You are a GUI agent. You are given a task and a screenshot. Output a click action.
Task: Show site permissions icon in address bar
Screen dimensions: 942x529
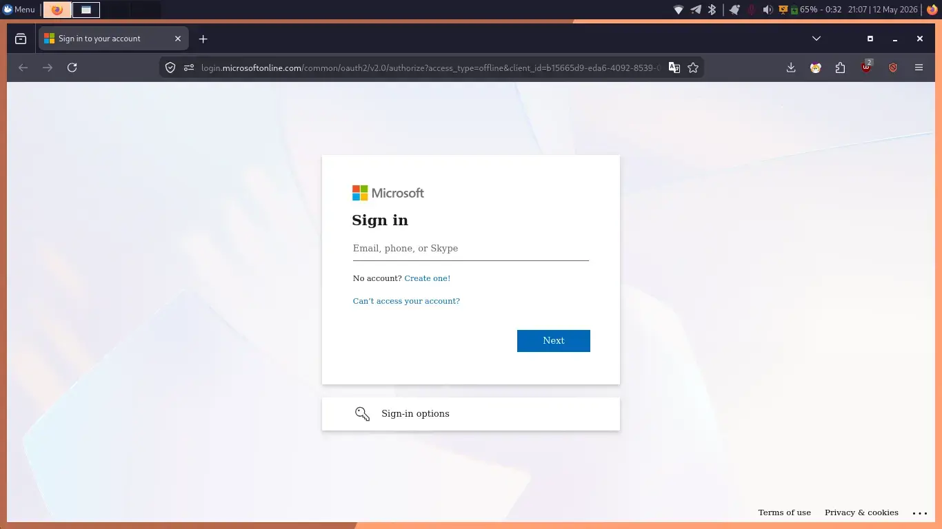(x=189, y=68)
